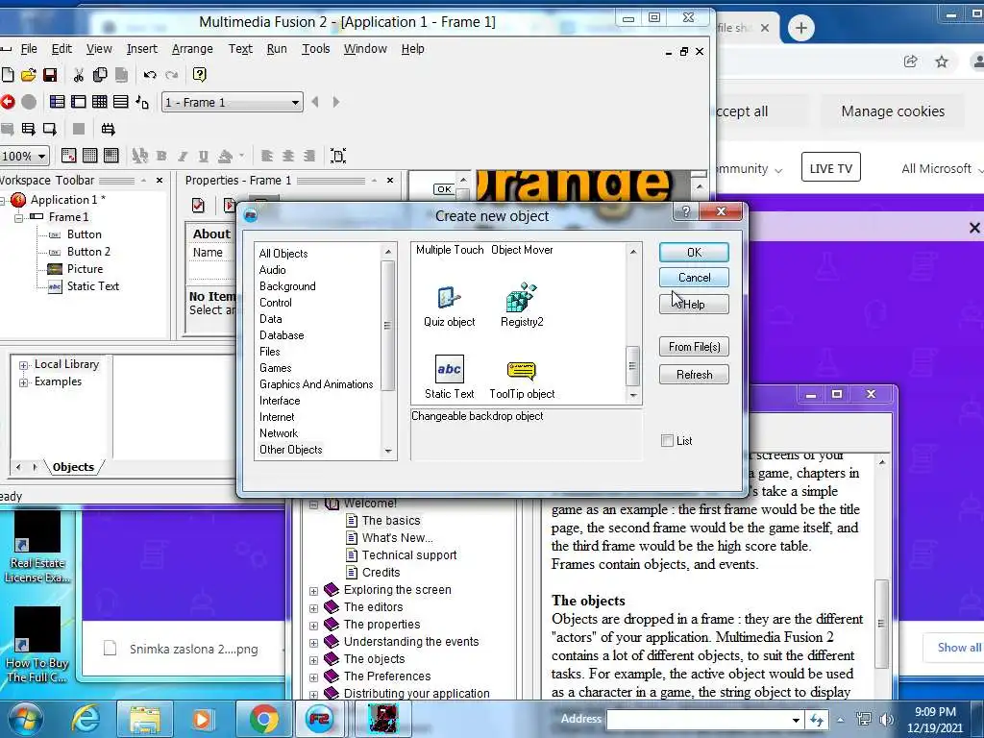Select the Static Text object icon

pyautogui.click(x=450, y=369)
